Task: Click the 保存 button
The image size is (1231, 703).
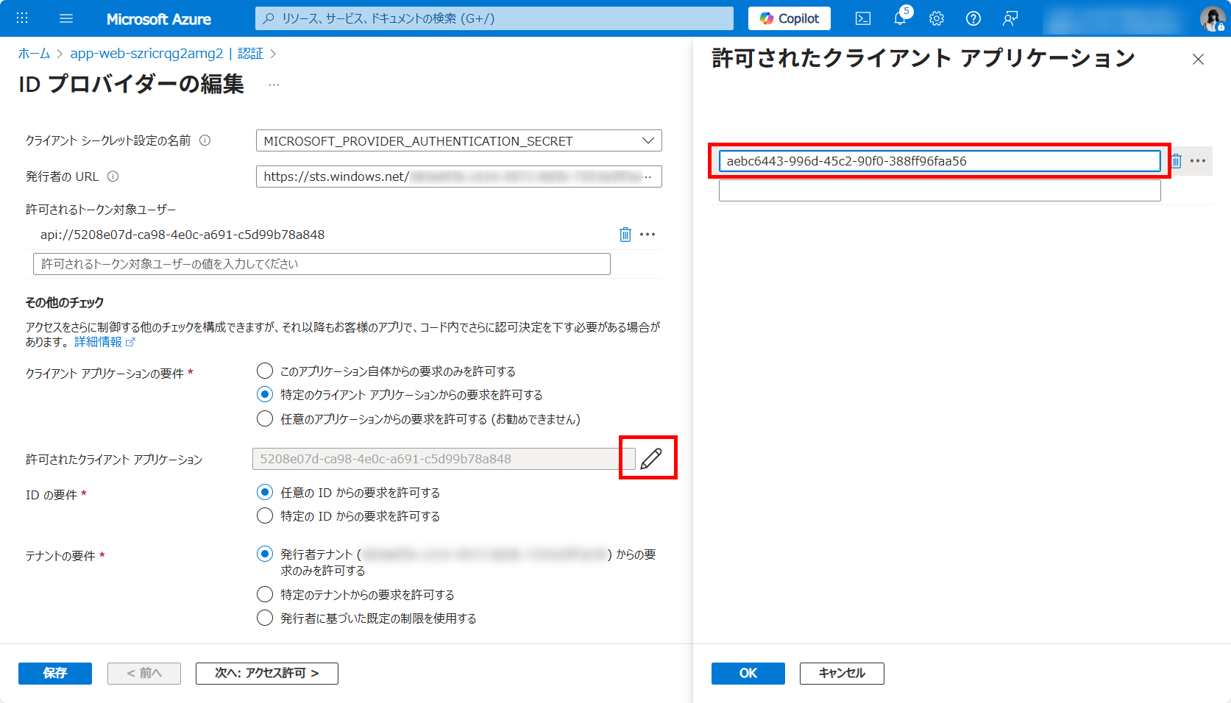Action: point(55,673)
